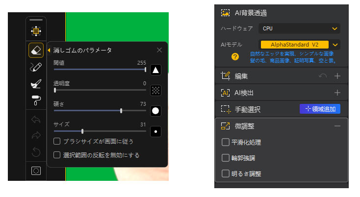360x197 pixels.
Task: Click the 硬さ slider handle
Action: pos(121,111)
